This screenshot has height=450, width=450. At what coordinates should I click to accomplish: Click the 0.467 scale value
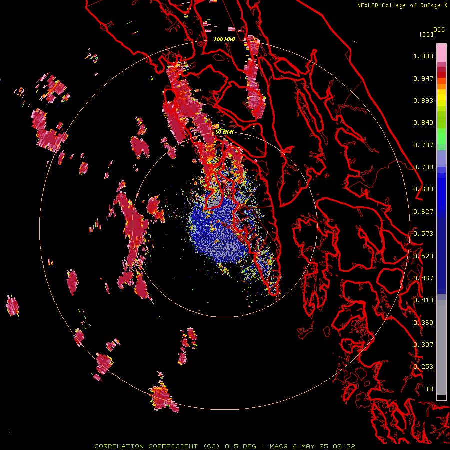click(x=423, y=278)
